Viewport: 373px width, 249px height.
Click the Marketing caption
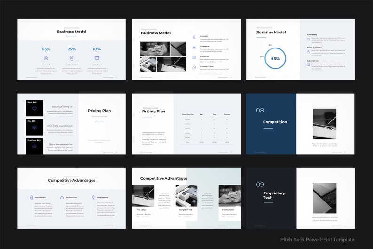coord(141,210)
